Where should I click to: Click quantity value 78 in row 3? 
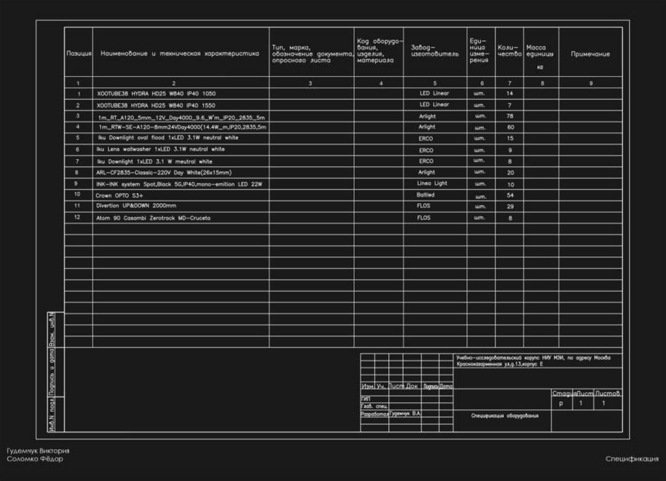click(x=510, y=116)
